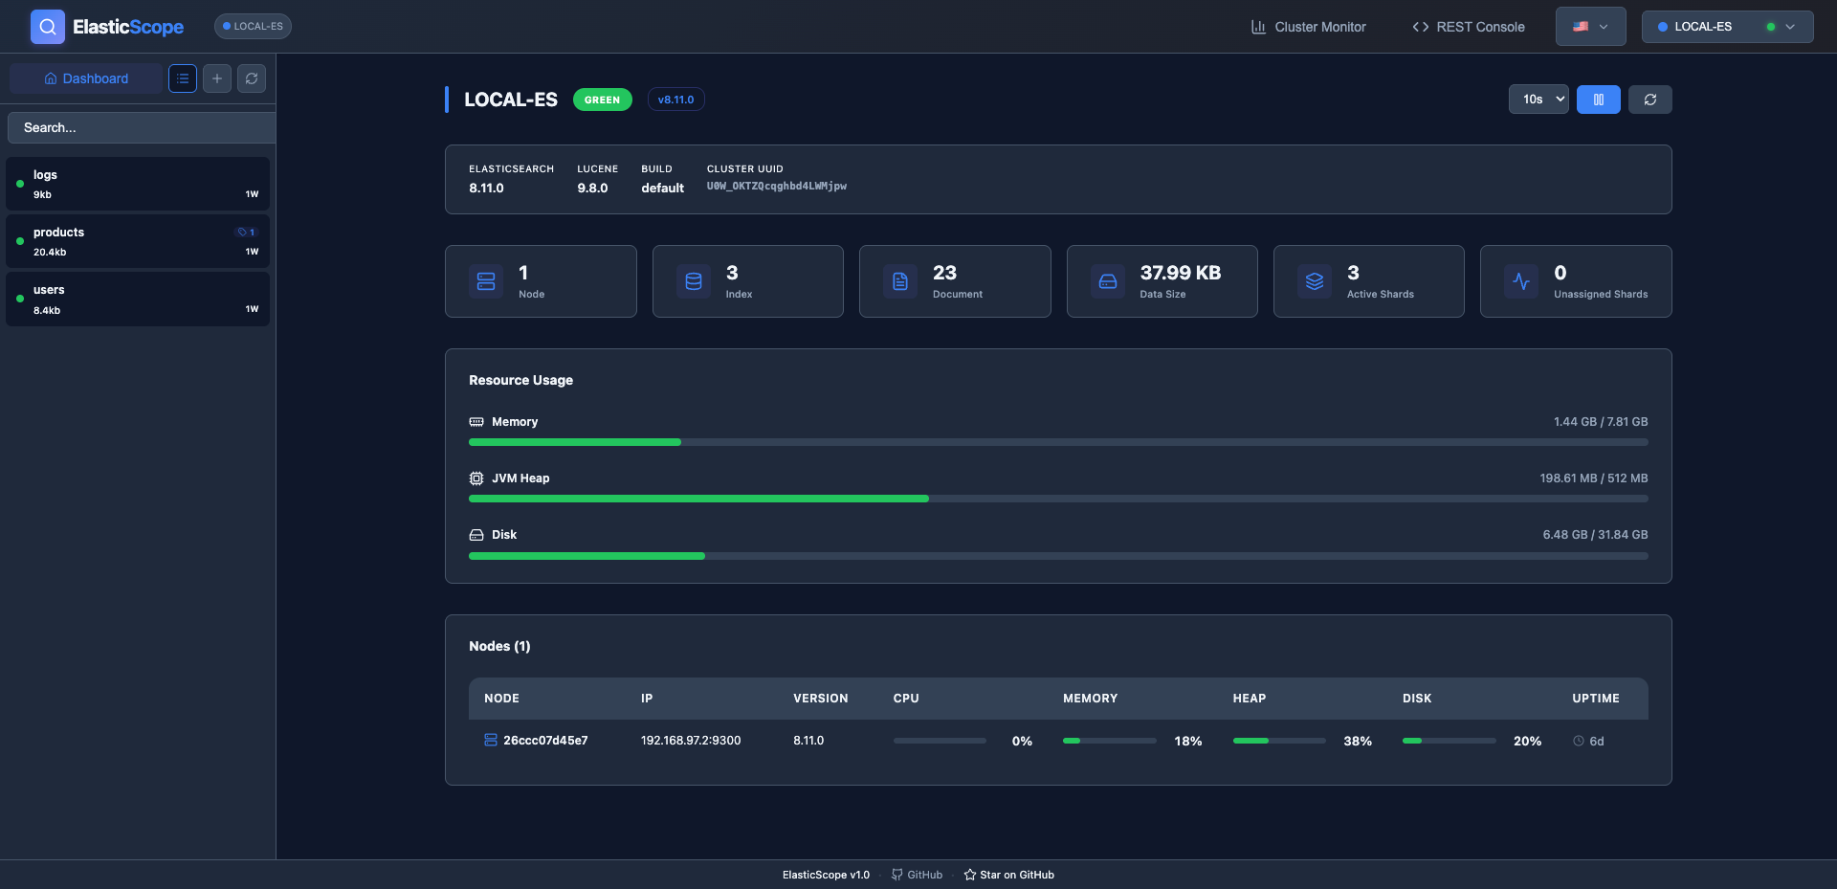
Task: Click the refresh icon next to the pause button
Action: [1649, 100]
